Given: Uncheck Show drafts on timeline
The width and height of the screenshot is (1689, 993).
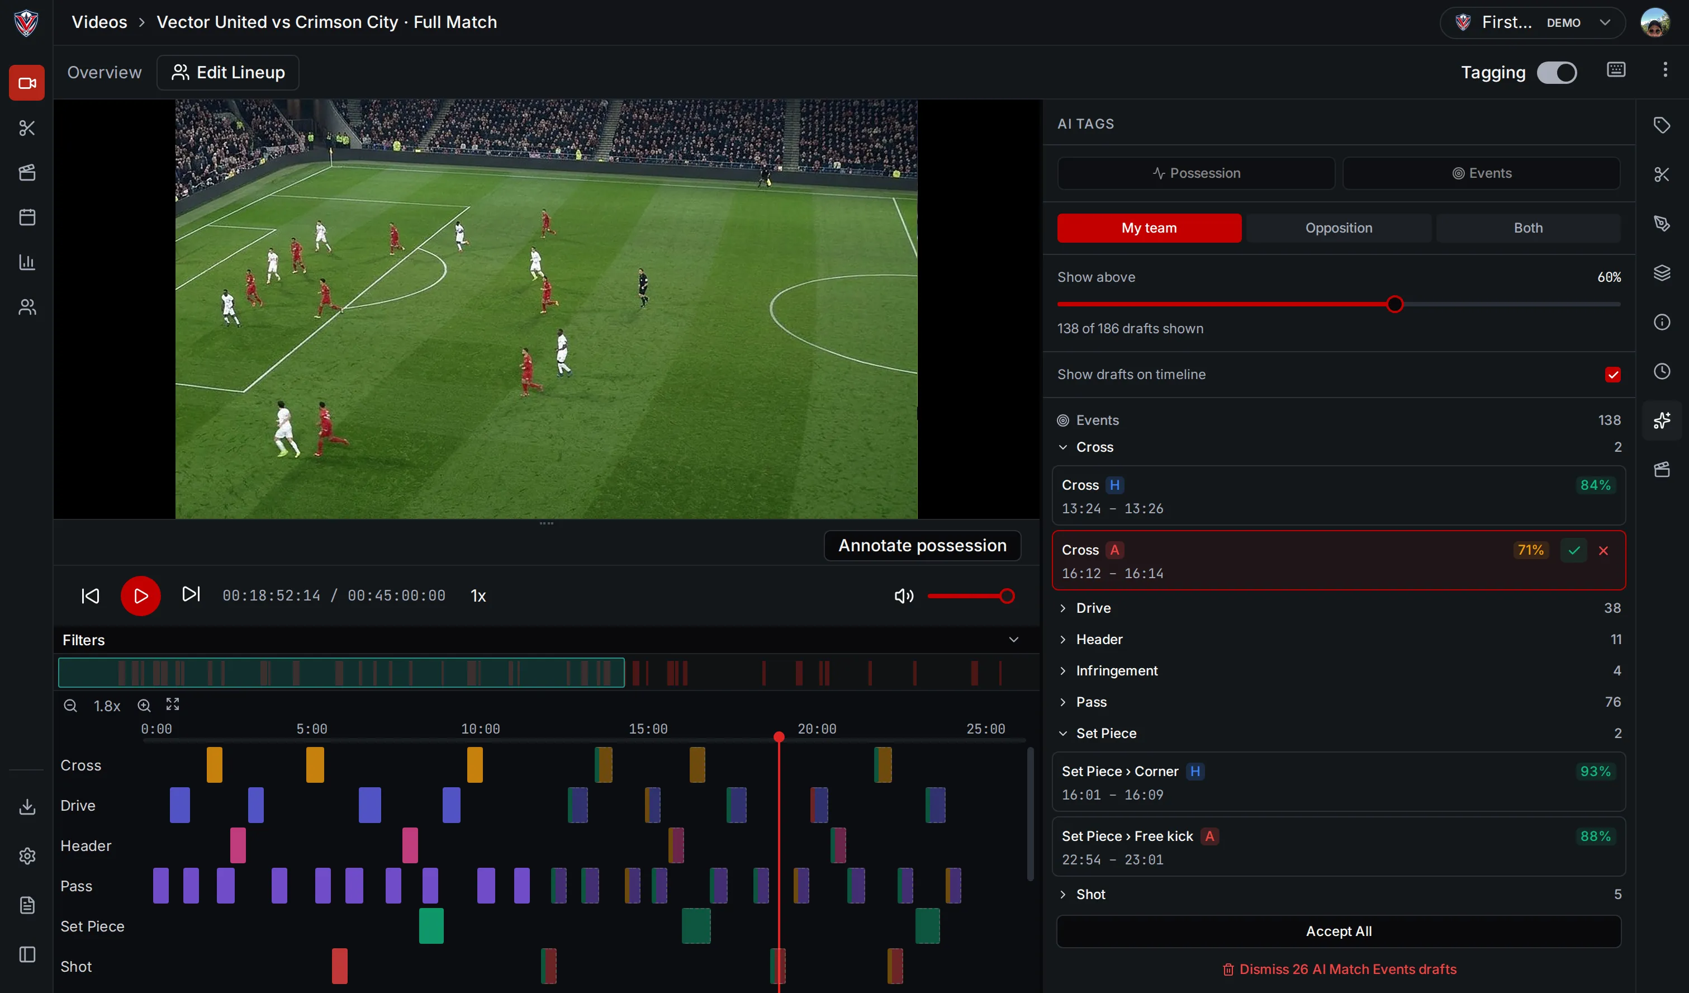Looking at the screenshot, I should pyautogui.click(x=1612, y=375).
